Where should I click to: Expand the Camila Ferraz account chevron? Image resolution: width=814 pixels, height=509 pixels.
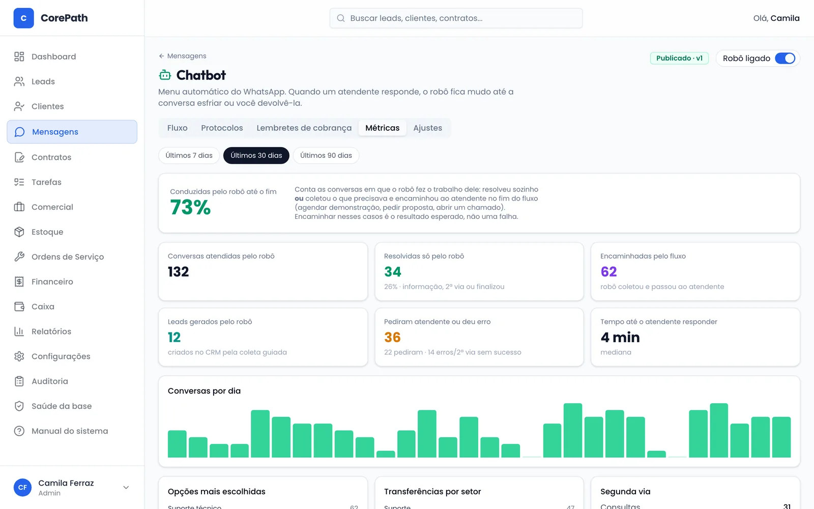[x=126, y=488]
